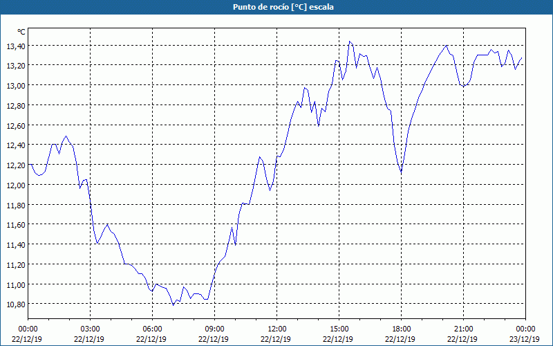553x346 pixels.
Task: Pick the 11,20 y-axis value
Action: (x=15, y=264)
